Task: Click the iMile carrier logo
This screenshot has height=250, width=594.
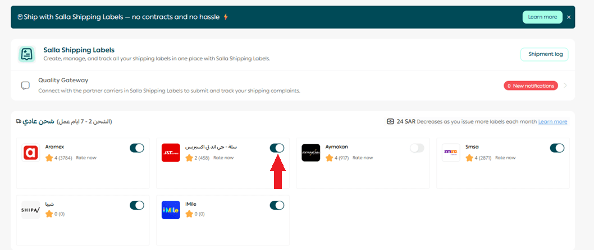Action: (171, 210)
